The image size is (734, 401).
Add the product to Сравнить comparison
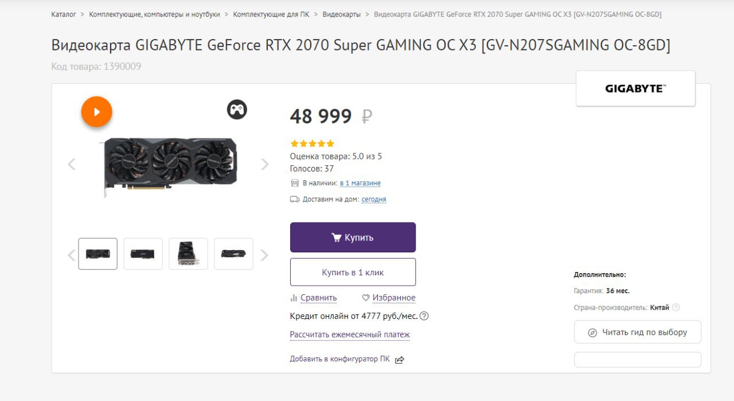(x=314, y=298)
